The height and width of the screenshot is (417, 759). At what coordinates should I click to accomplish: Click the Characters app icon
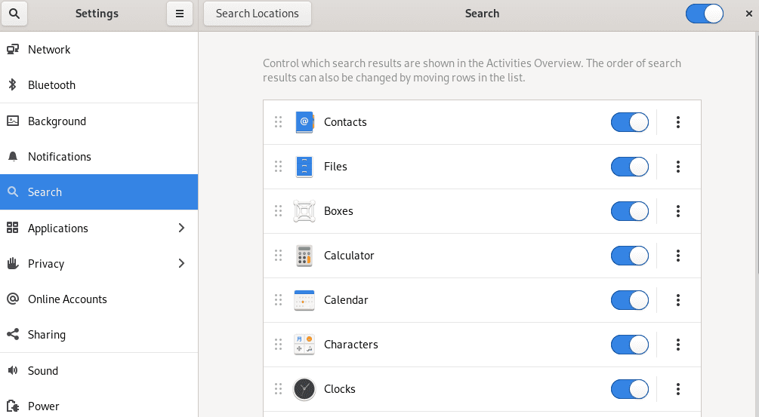(304, 345)
